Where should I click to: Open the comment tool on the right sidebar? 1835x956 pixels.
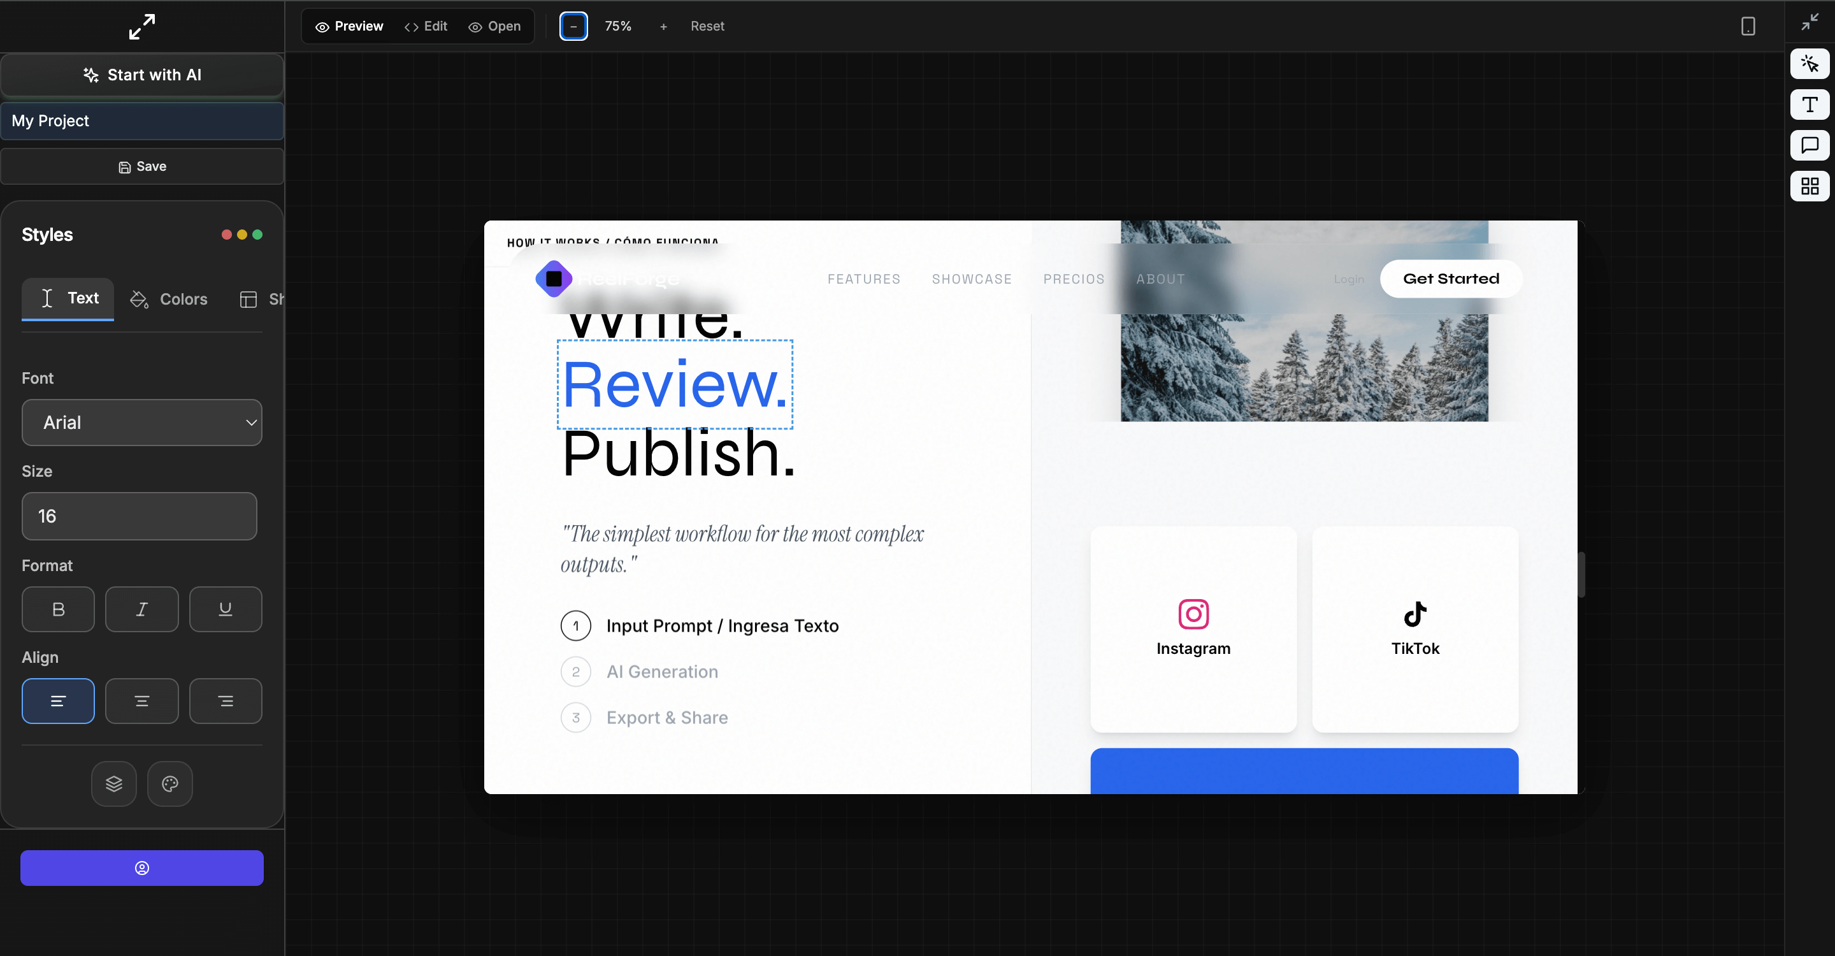[1810, 145]
